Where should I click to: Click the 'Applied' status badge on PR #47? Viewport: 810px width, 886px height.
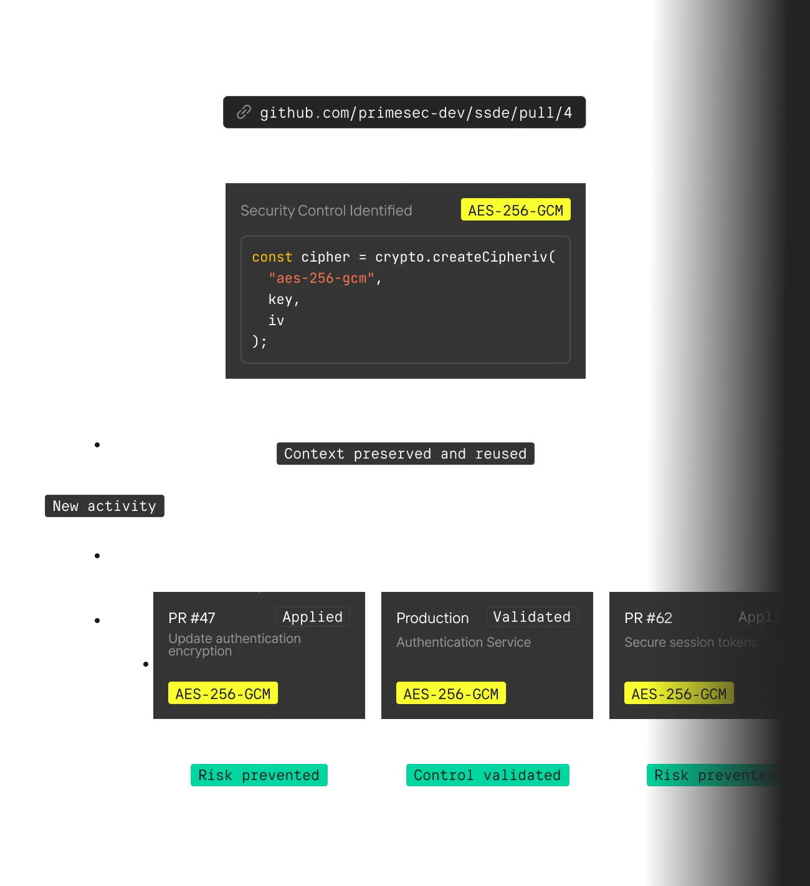(x=313, y=617)
